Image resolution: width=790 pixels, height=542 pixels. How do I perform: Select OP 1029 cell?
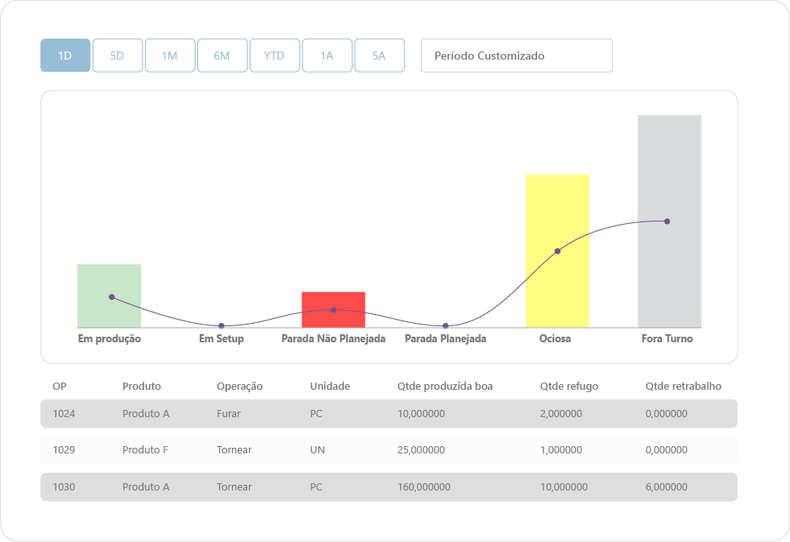pyautogui.click(x=64, y=450)
